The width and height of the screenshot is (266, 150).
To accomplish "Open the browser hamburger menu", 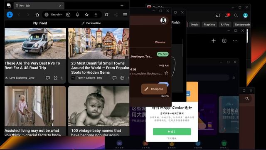I will (125, 15).
